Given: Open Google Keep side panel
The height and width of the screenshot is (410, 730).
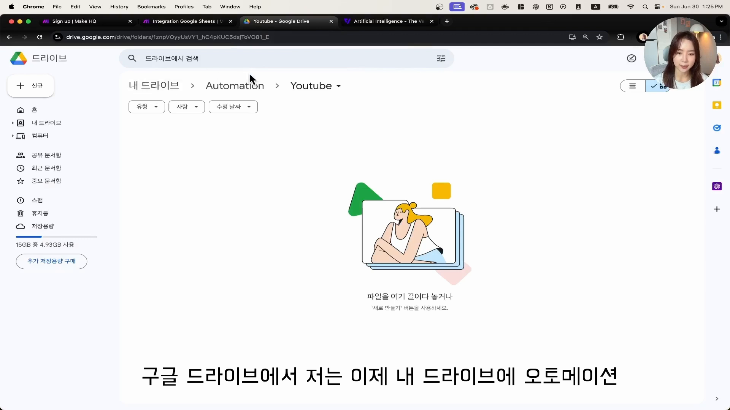Looking at the screenshot, I should click(717, 105).
